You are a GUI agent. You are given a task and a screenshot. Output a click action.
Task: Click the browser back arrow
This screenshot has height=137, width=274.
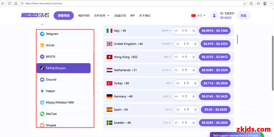pos(3,4)
